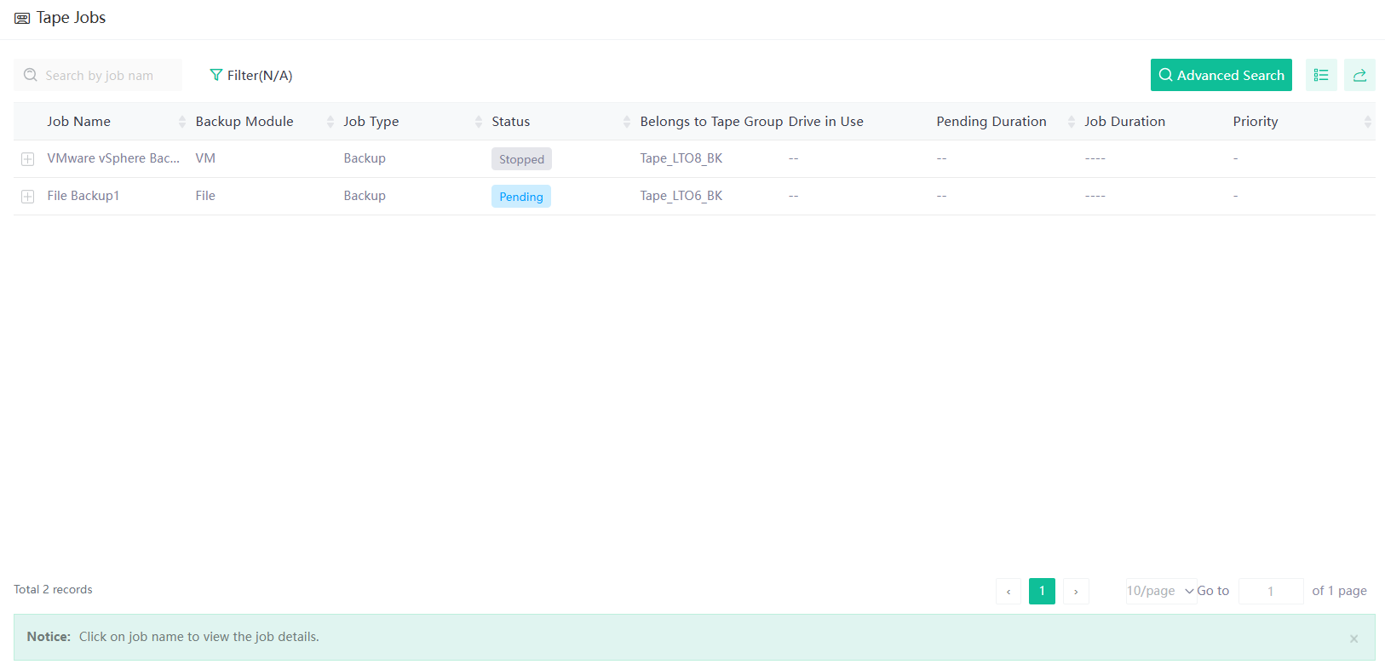Image resolution: width=1385 pixels, height=670 pixels.
Task: Click the column list settings icon
Action: pos(1320,75)
